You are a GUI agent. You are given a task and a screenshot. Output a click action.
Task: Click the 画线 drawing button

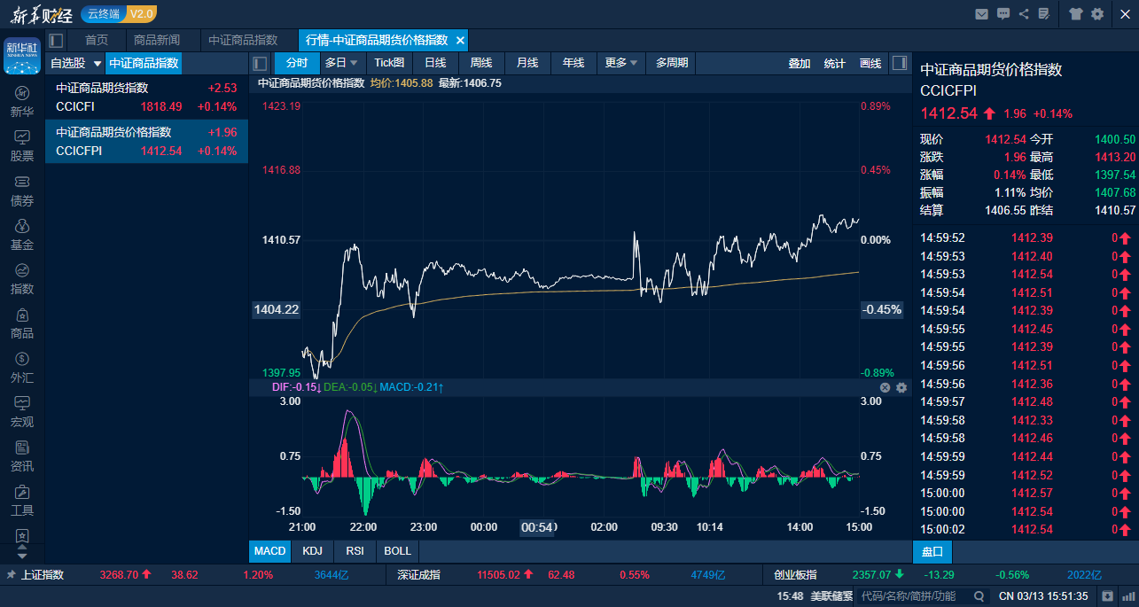(x=870, y=63)
